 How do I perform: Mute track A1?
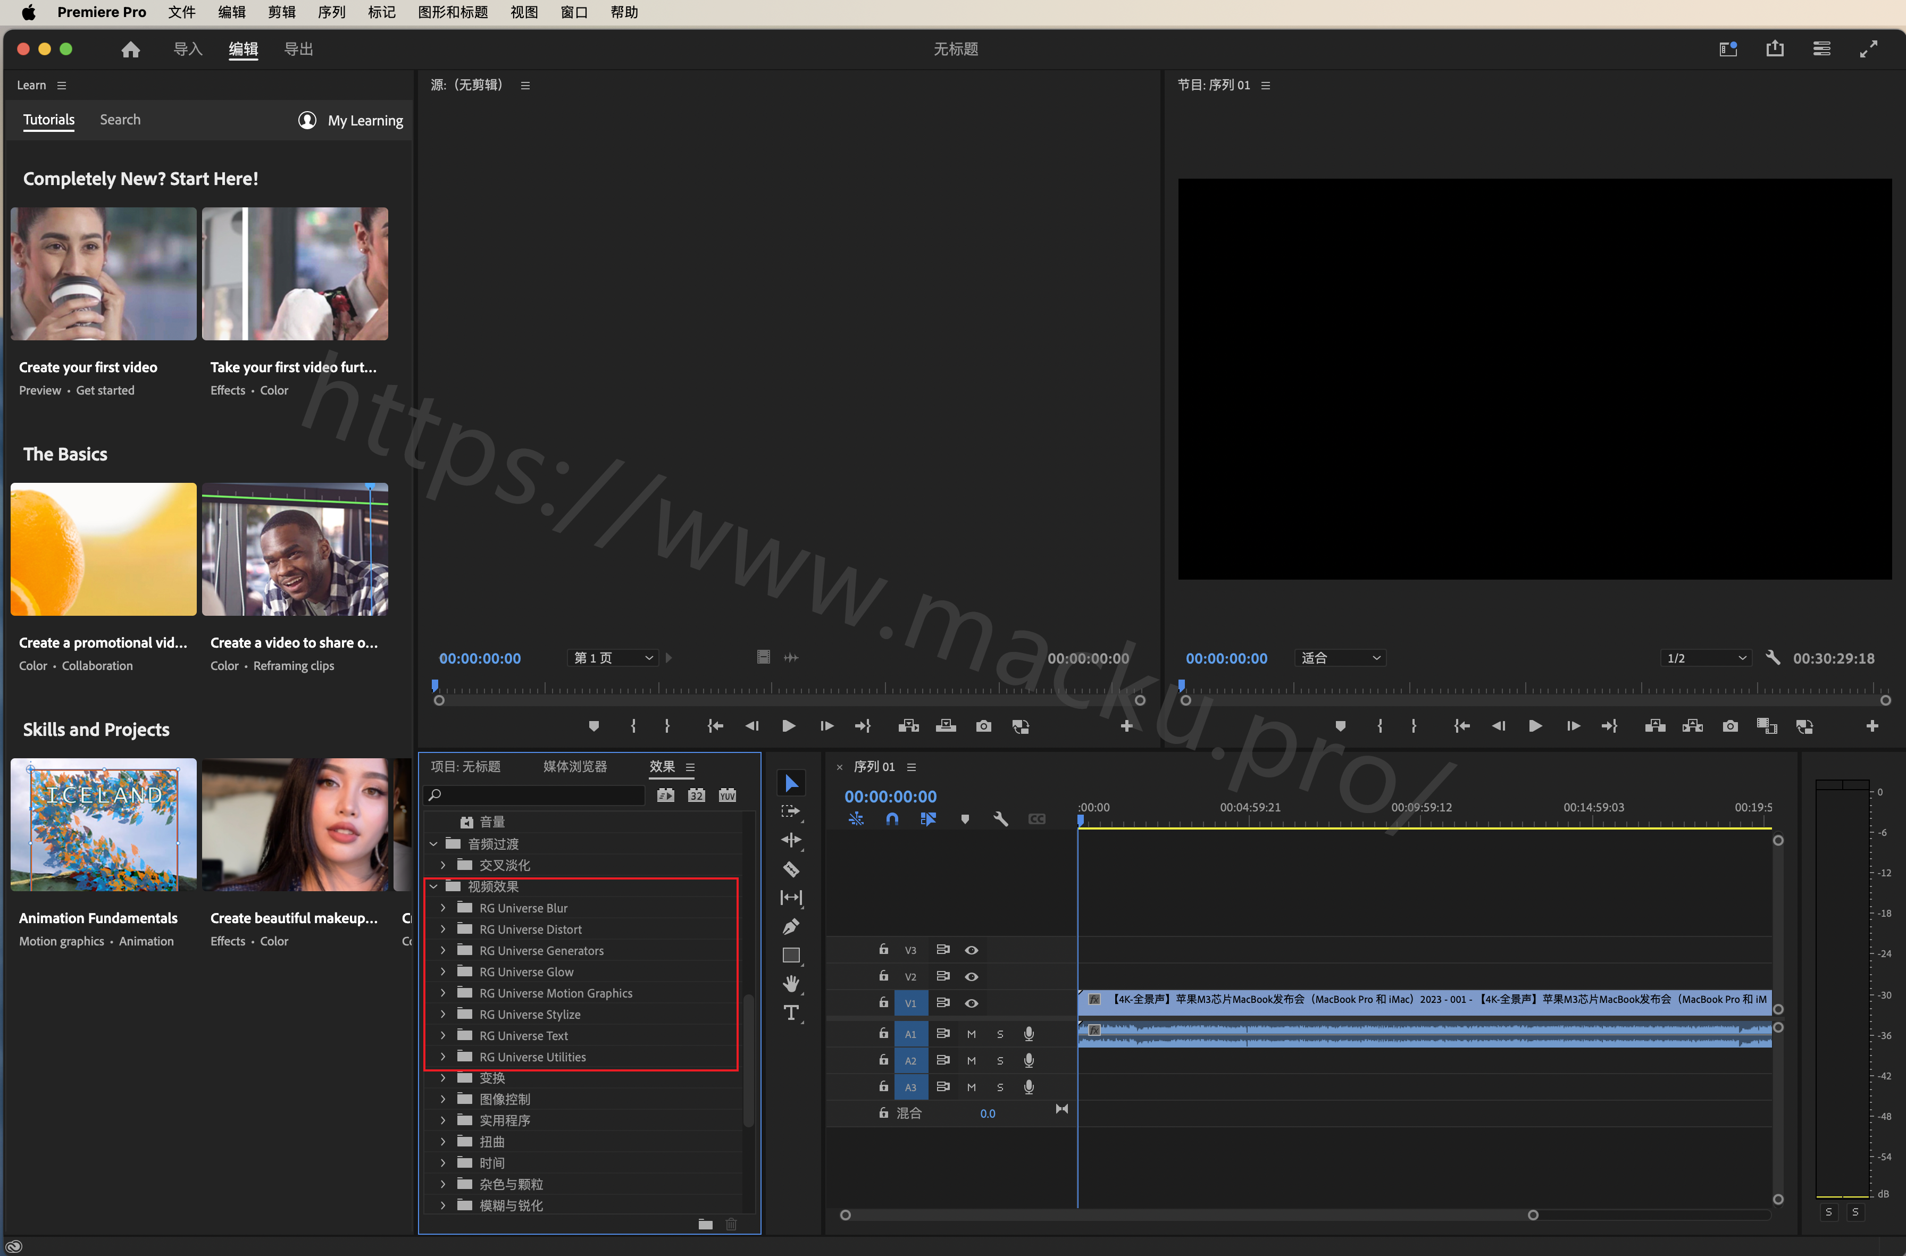[971, 1034]
